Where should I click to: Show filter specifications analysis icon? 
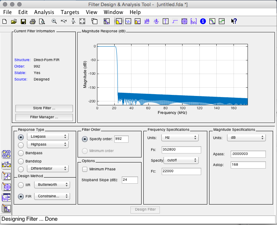[107, 22]
